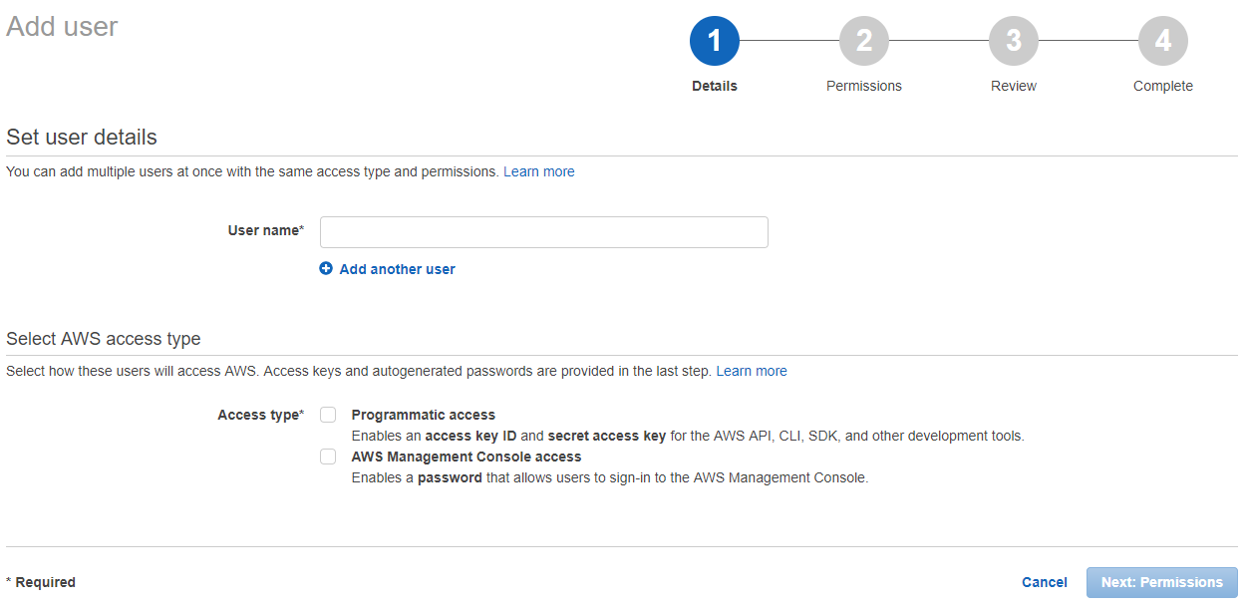Viewport: 1245px width, 611px height.
Task: Click the Add user page title
Action: point(62,26)
